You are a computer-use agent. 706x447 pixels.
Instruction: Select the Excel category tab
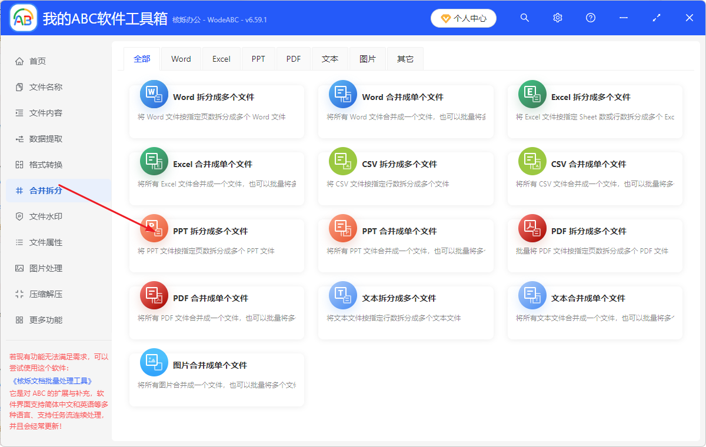tap(221, 59)
